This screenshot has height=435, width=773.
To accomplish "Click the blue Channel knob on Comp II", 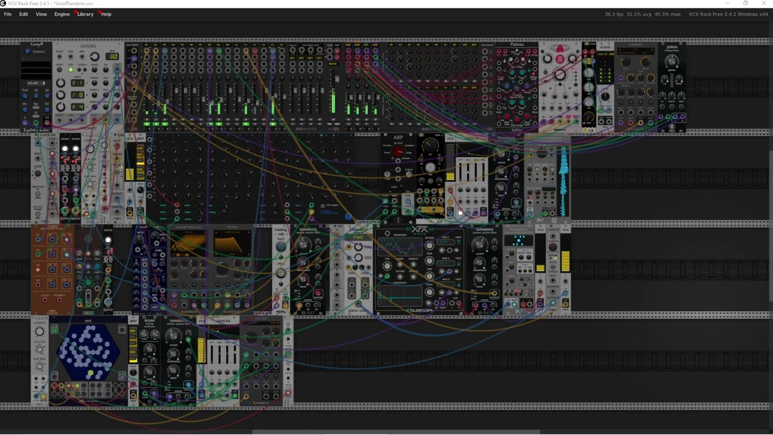I will point(27,51).
